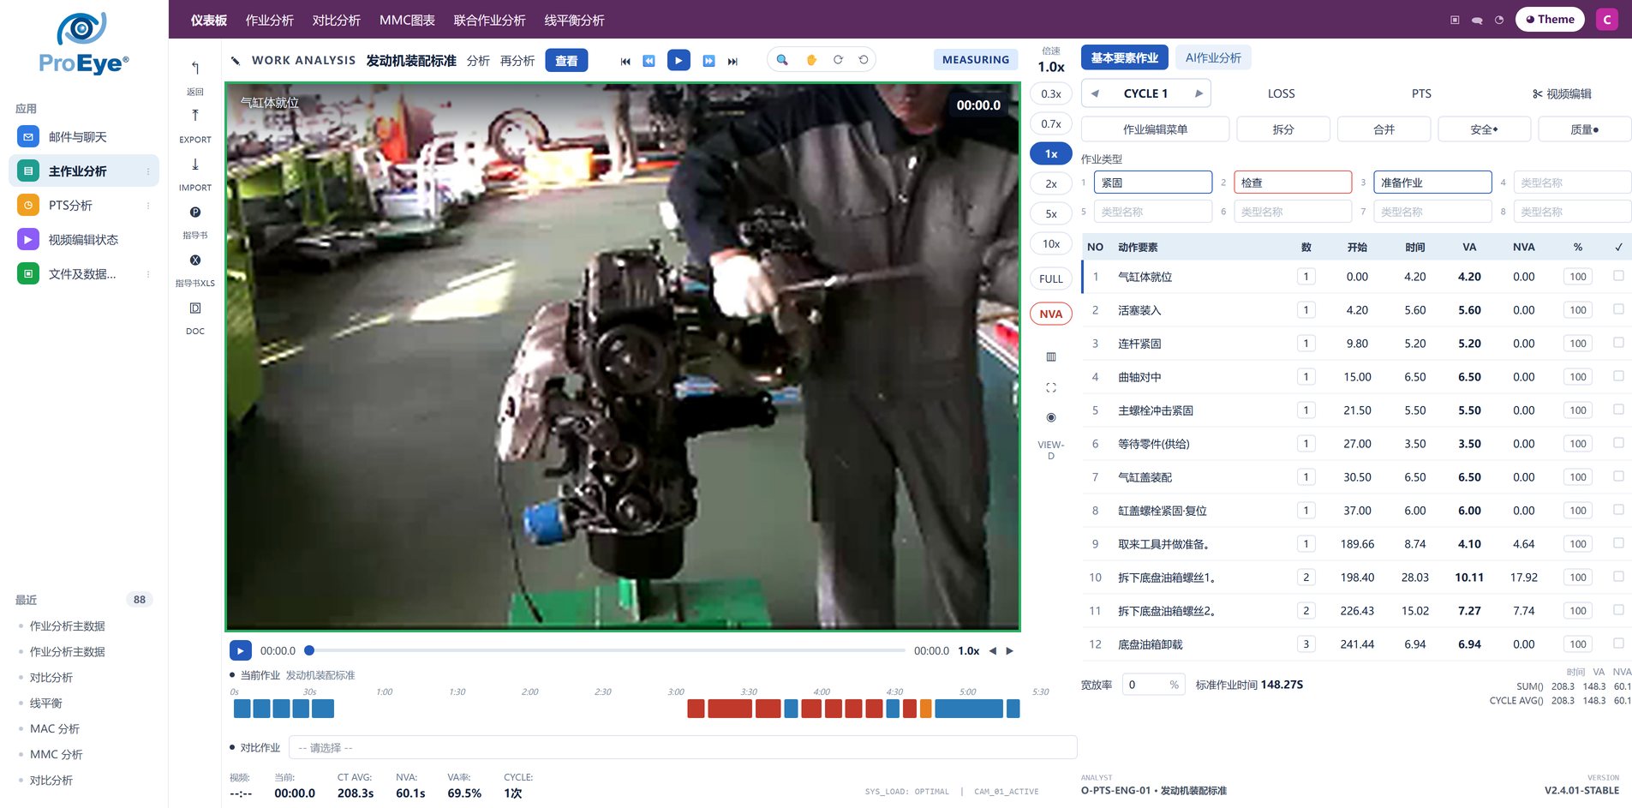Click the 查看 view button
This screenshot has height=808, width=1632.
pyautogui.click(x=566, y=61)
